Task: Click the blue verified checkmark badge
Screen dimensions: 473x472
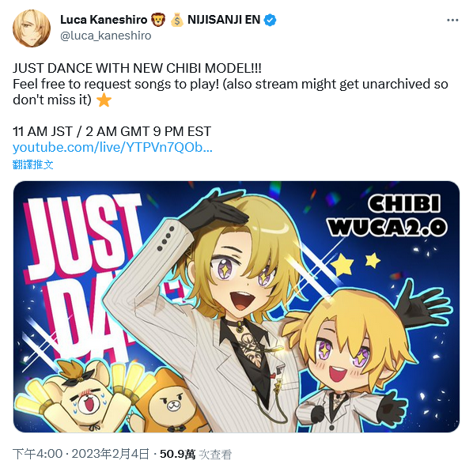Action: 270,21
